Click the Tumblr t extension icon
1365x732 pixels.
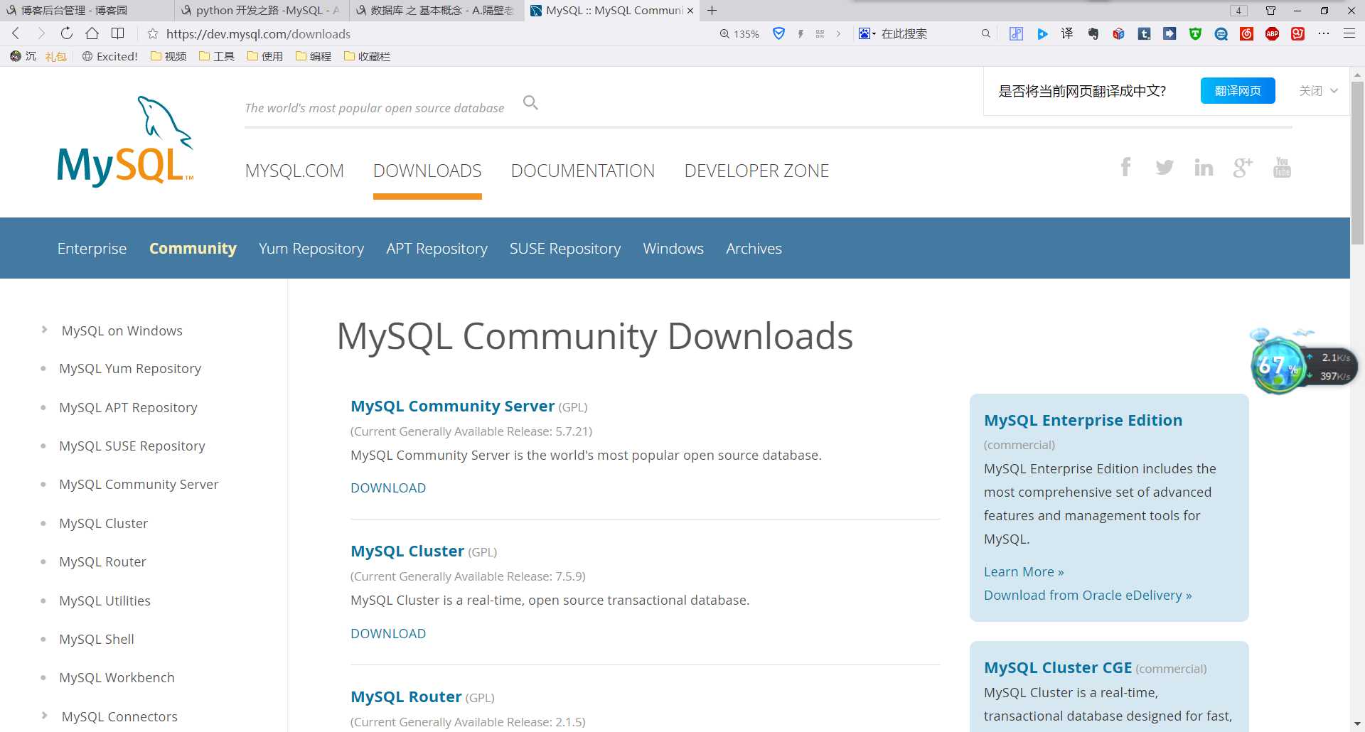(1144, 33)
